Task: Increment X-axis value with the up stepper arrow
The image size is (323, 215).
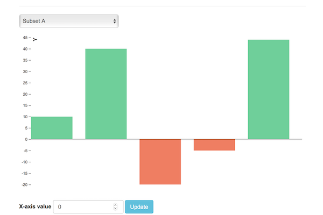Action: click(115, 205)
